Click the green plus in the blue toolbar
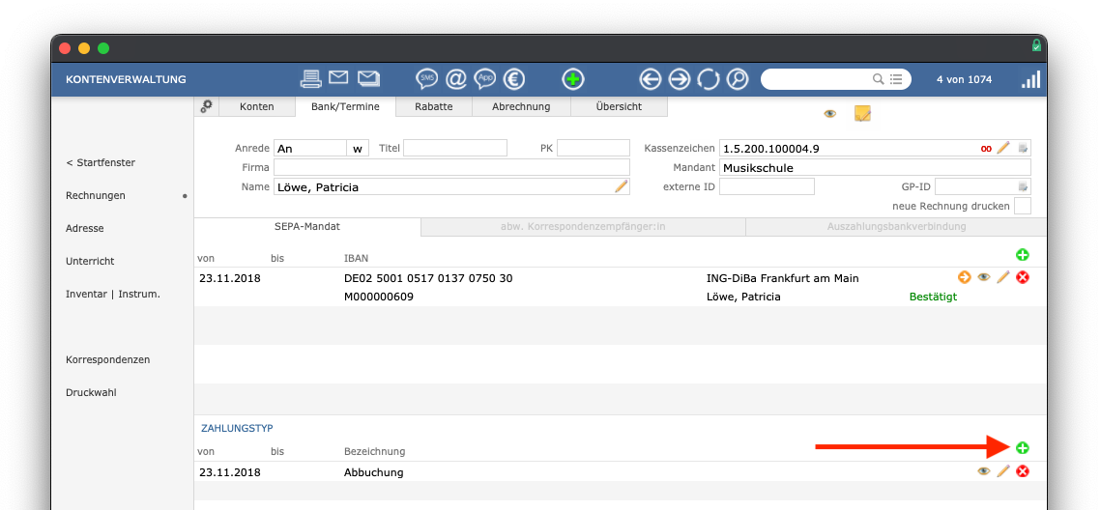 pyautogui.click(x=573, y=79)
